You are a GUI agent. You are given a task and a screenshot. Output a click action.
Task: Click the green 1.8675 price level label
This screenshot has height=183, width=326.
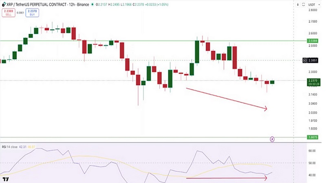pyautogui.click(x=313, y=137)
